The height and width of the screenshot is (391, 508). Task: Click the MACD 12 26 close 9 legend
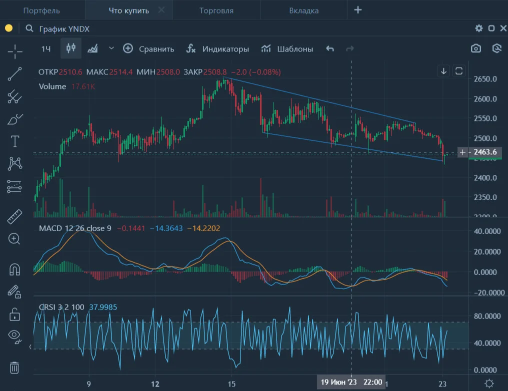click(x=75, y=228)
